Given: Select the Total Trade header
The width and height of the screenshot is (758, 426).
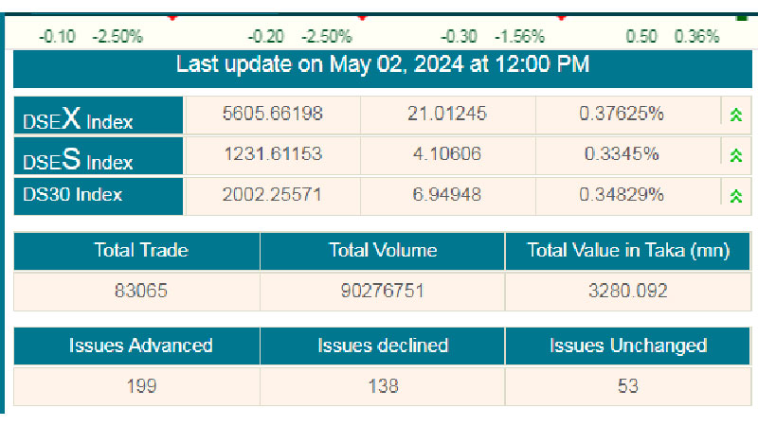Looking at the screenshot, I should 141,251.
